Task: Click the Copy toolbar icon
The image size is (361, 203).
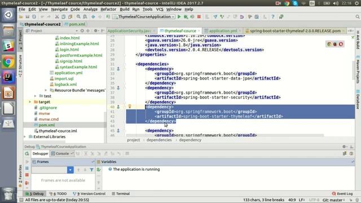Action: pos(64,17)
